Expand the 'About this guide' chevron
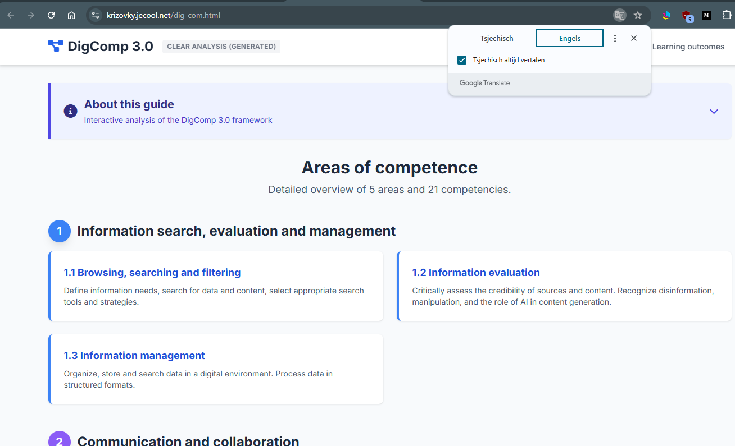 point(714,111)
